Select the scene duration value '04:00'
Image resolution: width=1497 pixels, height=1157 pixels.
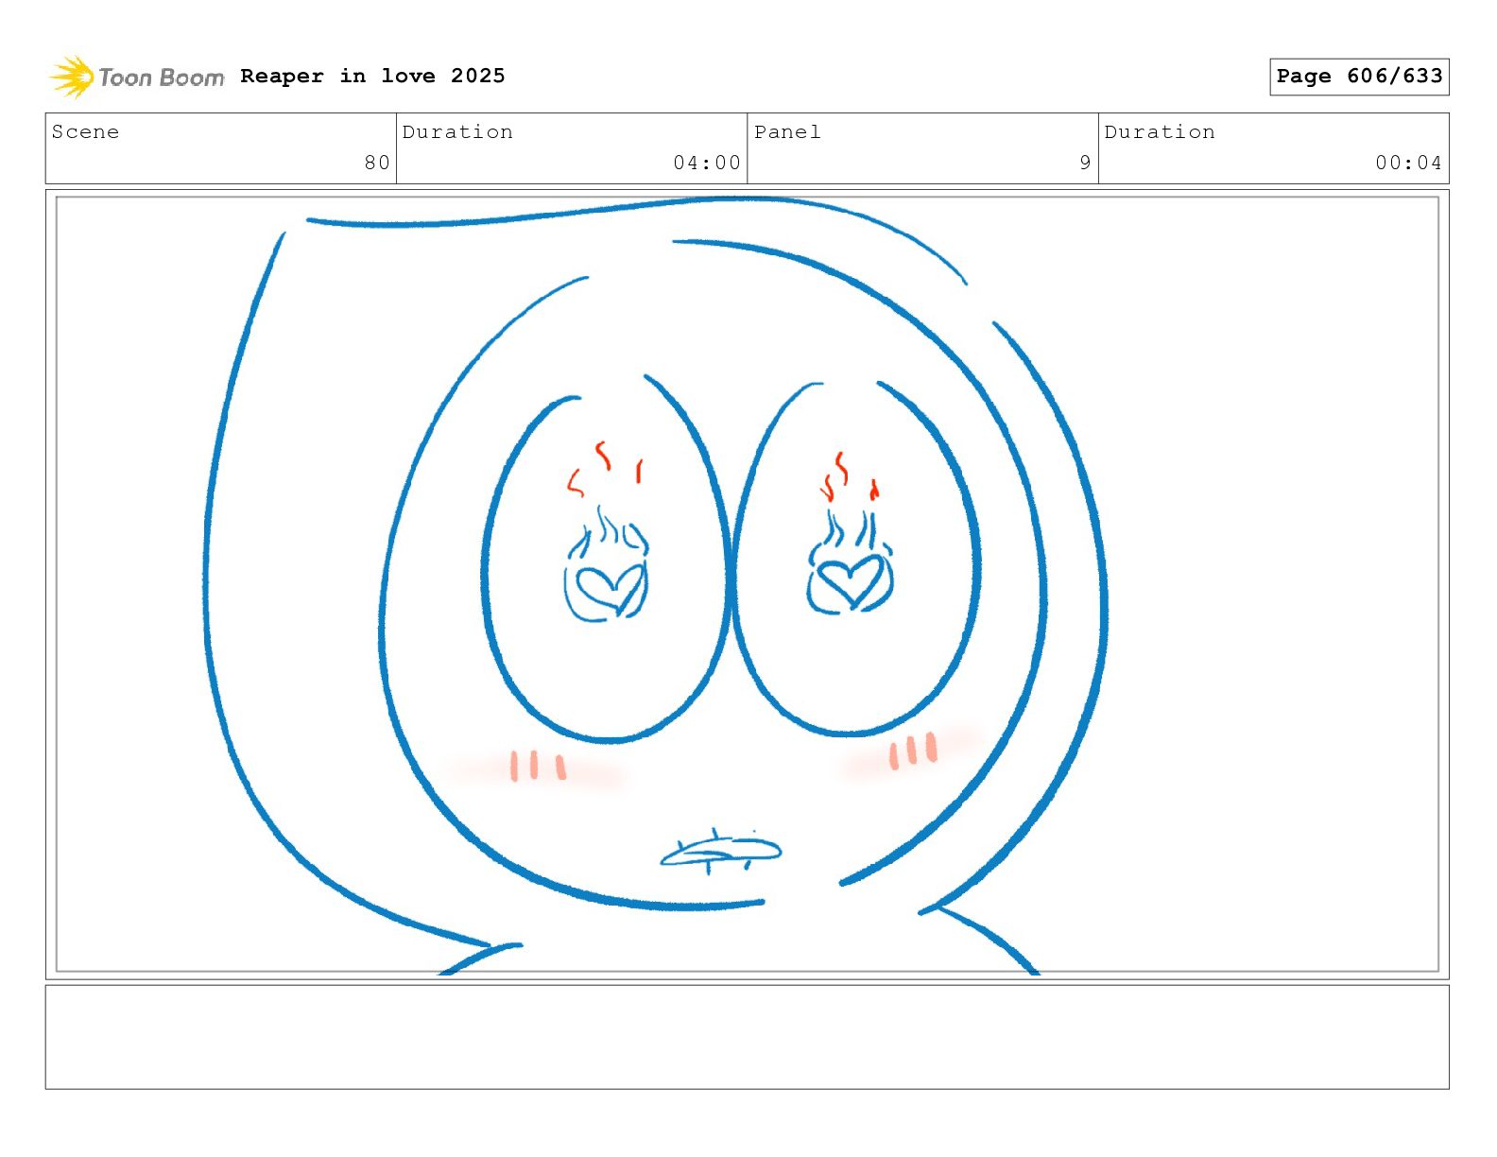pos(707,163)
